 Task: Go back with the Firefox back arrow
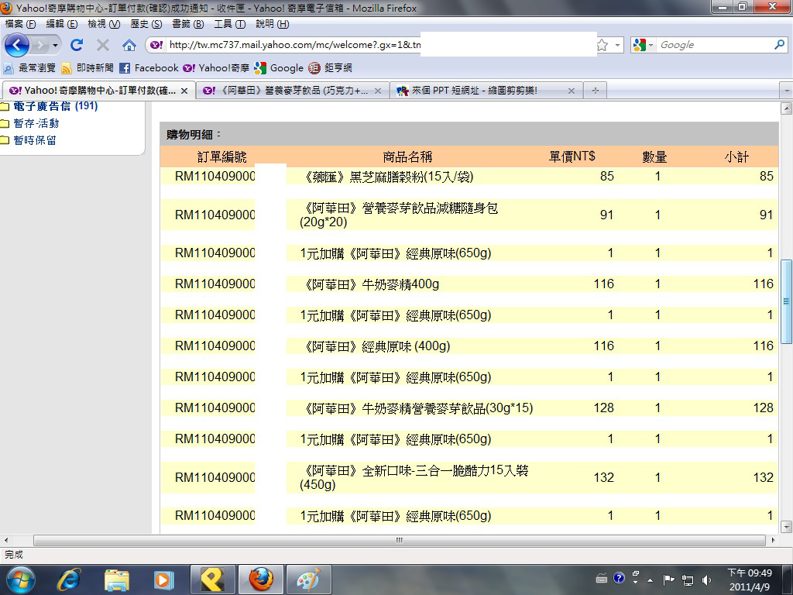tap(17, 45)
